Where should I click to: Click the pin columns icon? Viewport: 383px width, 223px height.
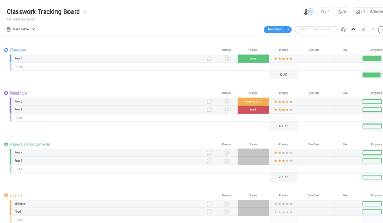pyautogui.click(x=363, y=29)
